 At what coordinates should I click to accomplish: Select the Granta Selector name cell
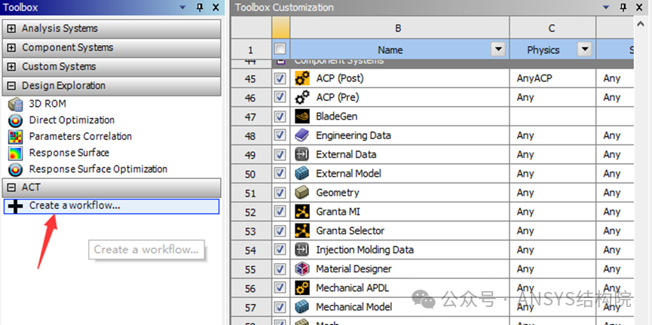coord(399,231)
